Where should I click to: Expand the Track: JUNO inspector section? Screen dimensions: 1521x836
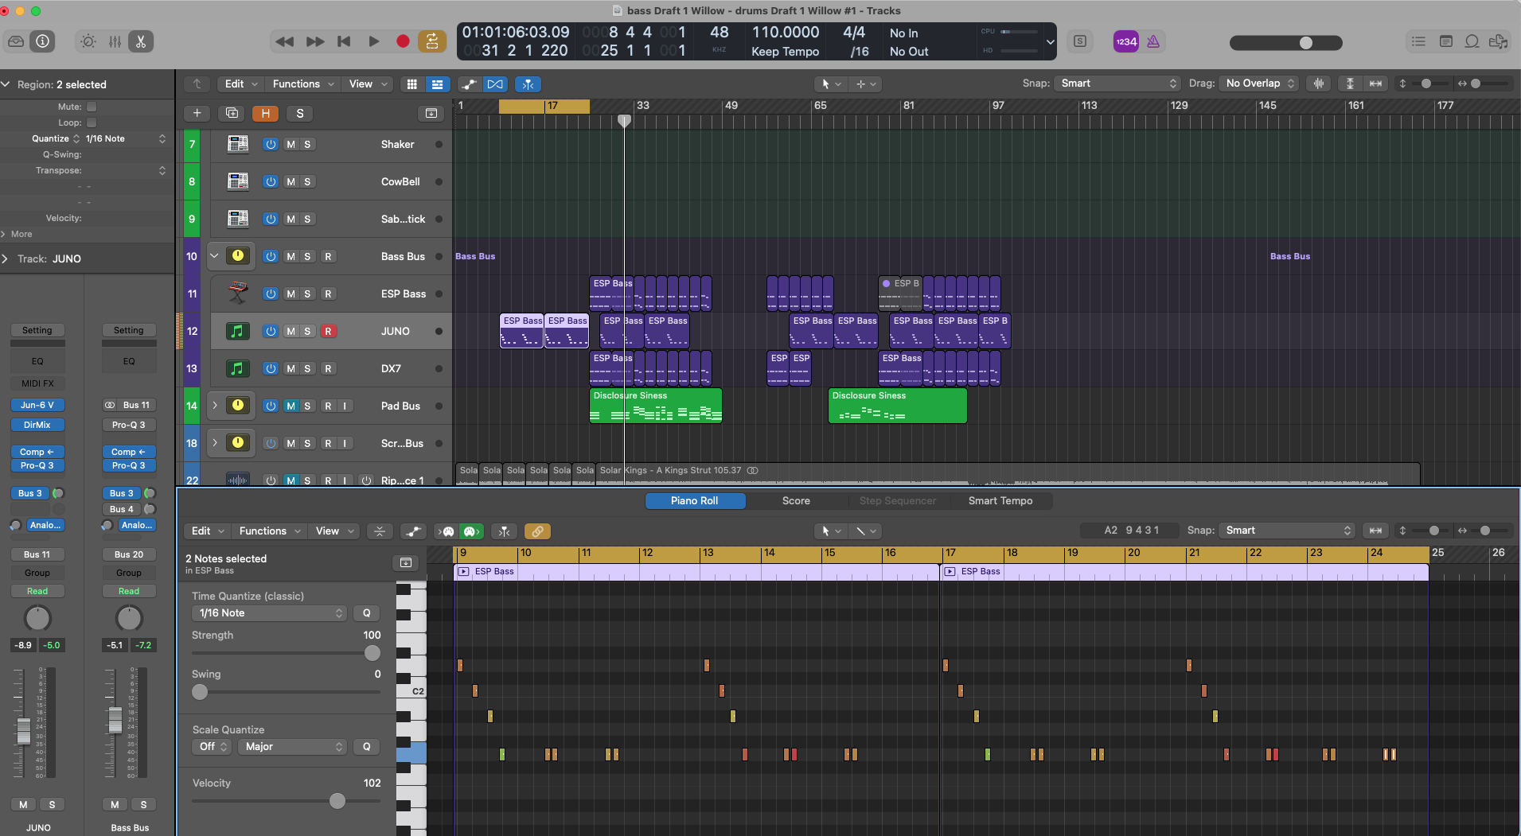(x=6, y=259)
